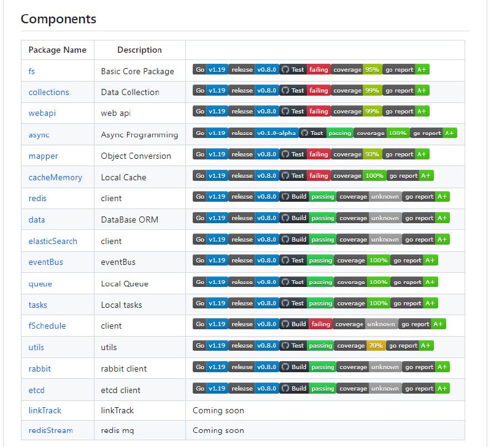Open the eventBus package link
Viewport: 491px width, 447px height.
click(x=45, y=262)
